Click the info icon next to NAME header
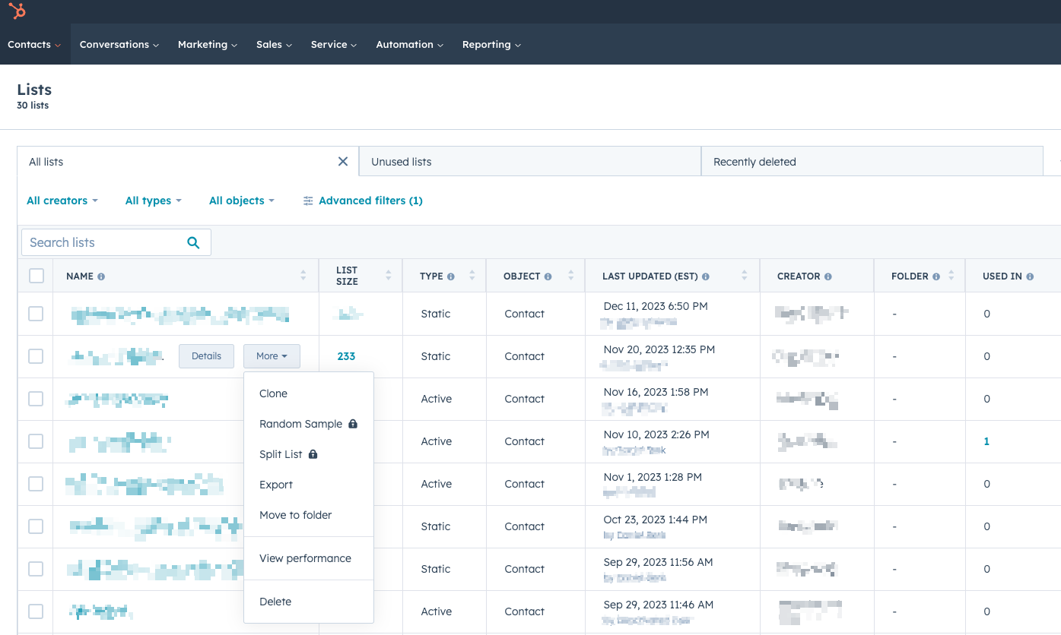 click(x=101, y=276)
